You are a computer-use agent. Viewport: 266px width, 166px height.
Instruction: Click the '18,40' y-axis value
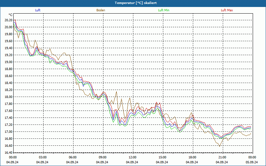pyautogui.click(x=9, y=83)
